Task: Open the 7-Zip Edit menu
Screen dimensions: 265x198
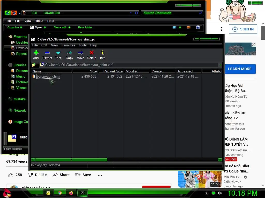Action: coord(44,45)
